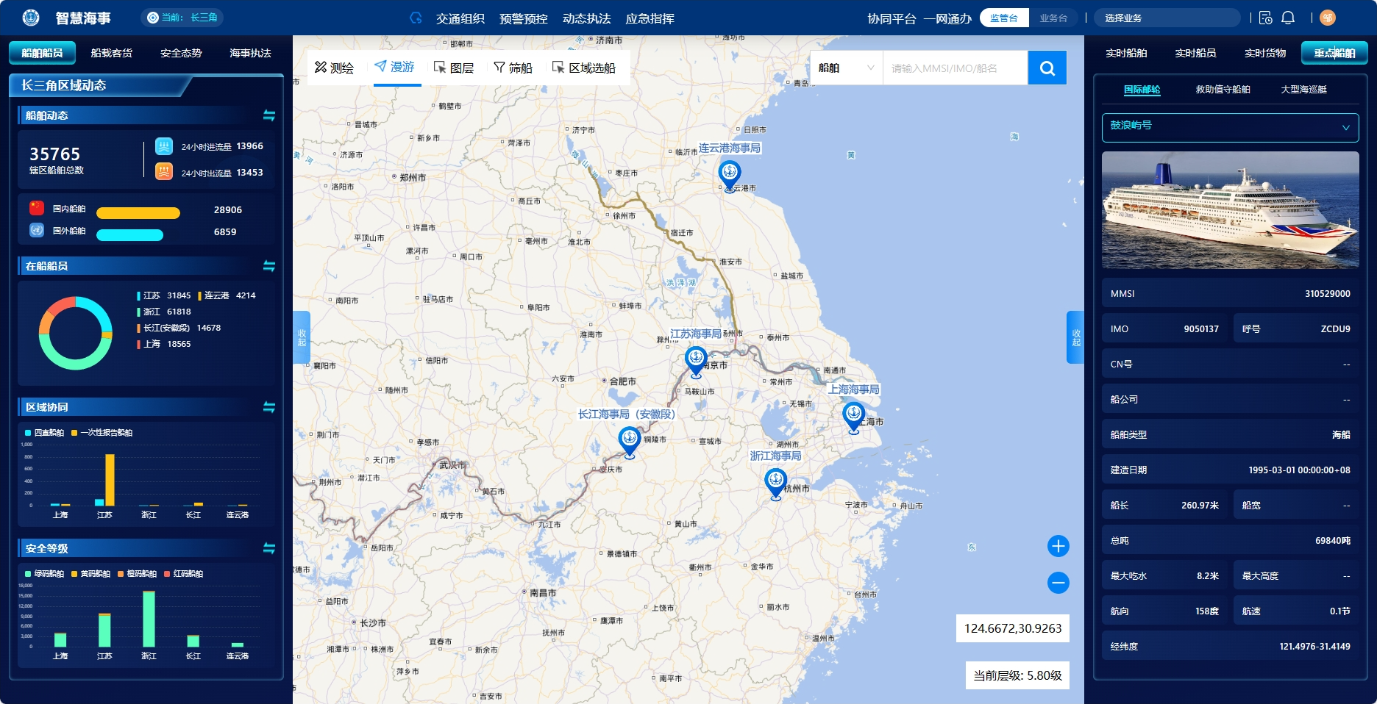1377x704 pixels.
Task: Select the 漫游 roaming tool
Action: click(x=394, y=67)
